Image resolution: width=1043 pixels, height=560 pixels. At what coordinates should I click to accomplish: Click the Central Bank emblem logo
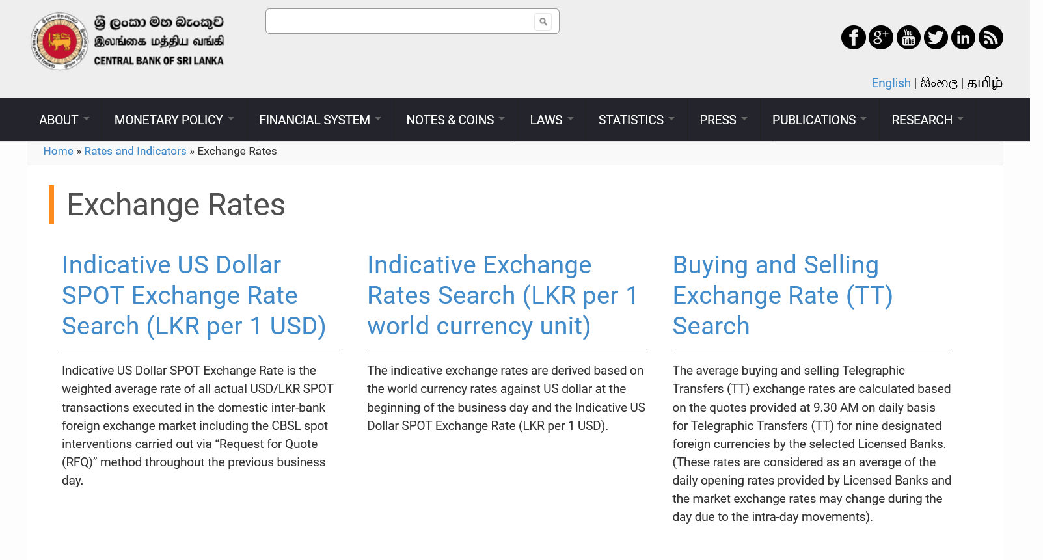(x=59, y=41)
